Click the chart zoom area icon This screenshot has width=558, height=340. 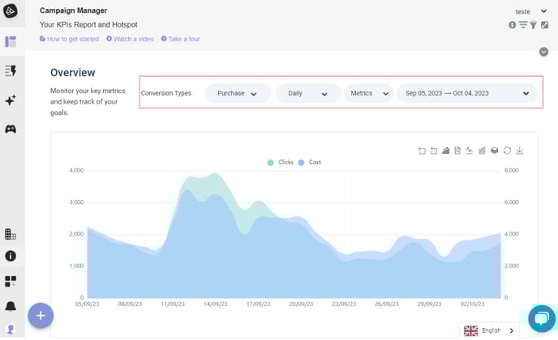pyautogui.click(x=422, y=151)
